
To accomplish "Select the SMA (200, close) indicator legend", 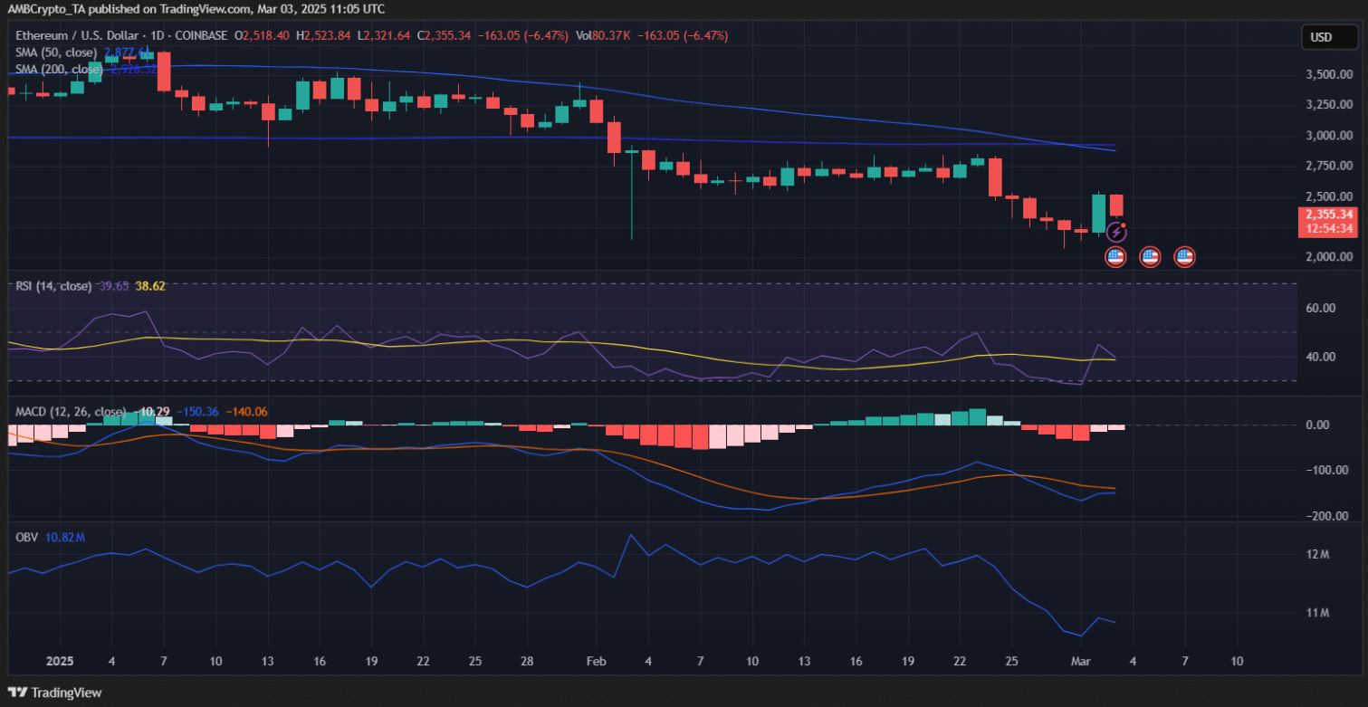I will point(60,68).
